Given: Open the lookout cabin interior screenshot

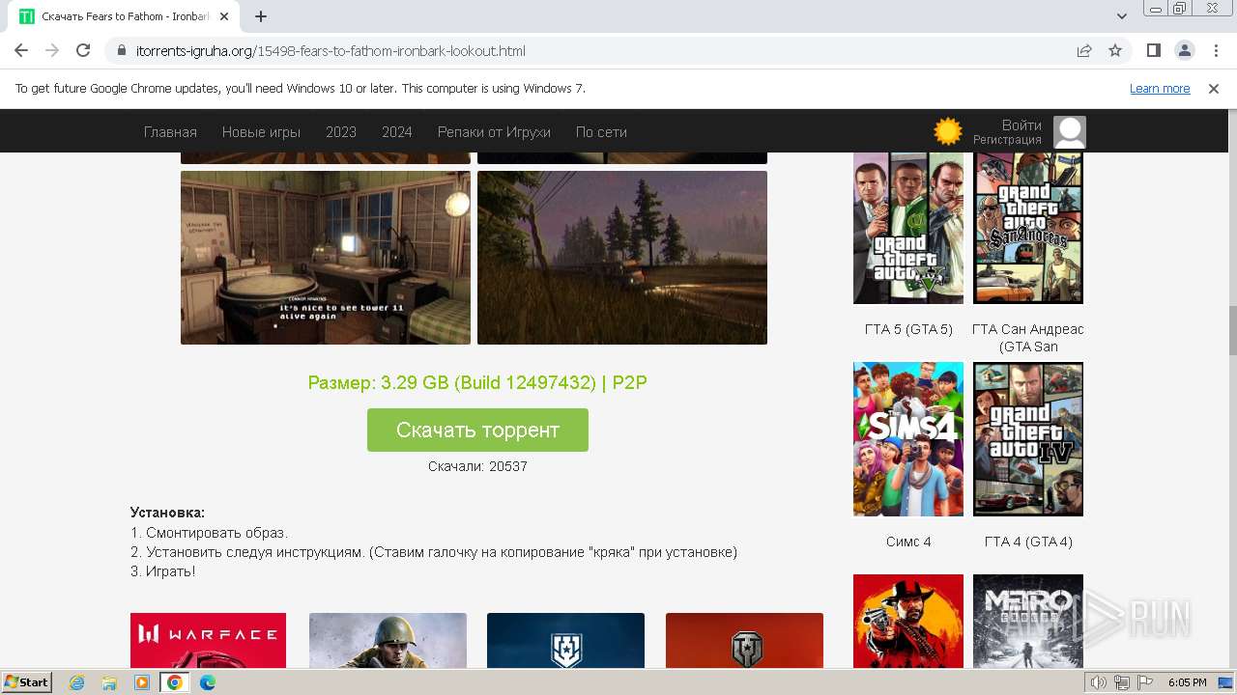Looking at the screenshot, I should (x=326, y=258).
